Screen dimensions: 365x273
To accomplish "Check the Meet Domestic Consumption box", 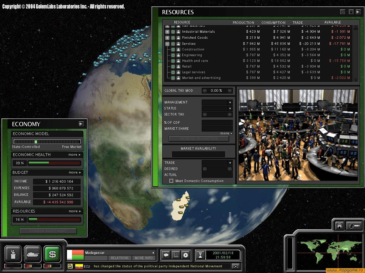I will pyautogui.click(x=171, y=181).
